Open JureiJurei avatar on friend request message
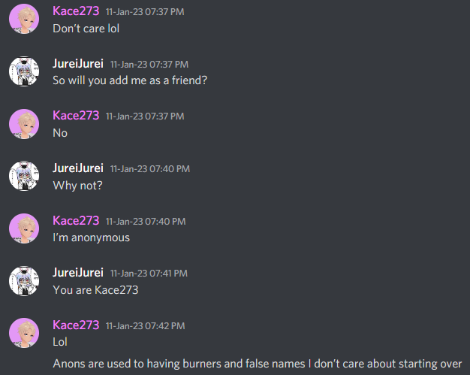Image resolution: width=470 pixels, height=375 pixels. click(x=24, y=71)
